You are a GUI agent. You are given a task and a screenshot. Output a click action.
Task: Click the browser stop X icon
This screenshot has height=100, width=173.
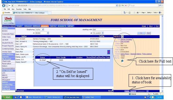[126, 5]
